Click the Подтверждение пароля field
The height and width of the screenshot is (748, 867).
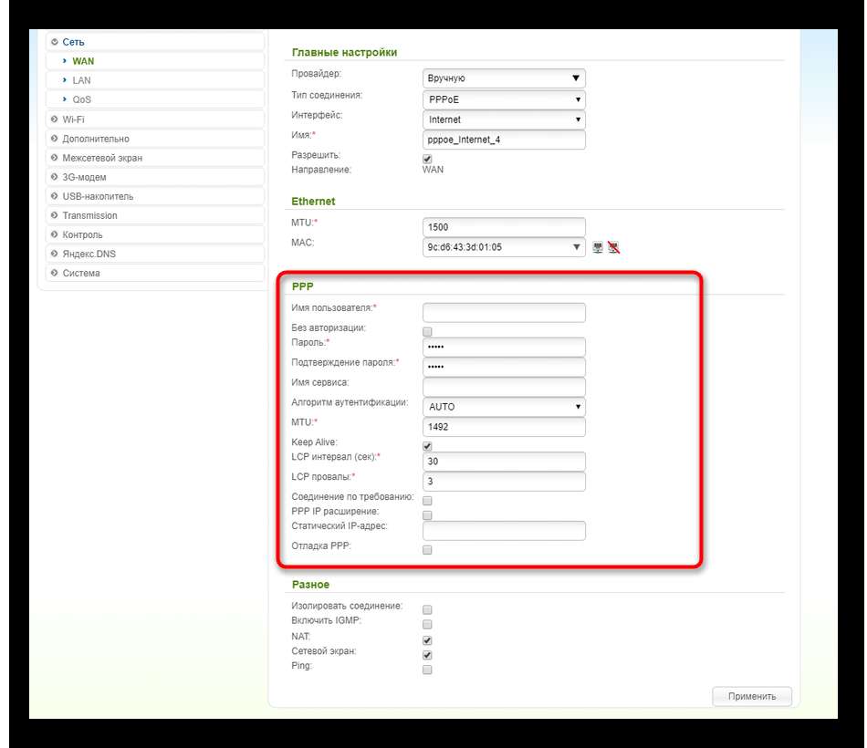point(504,367)
